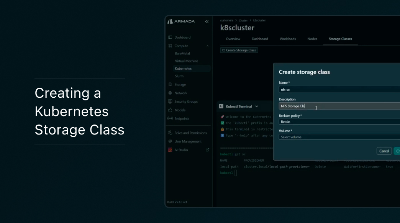400x223 pixels.
Task: Click customera breadcrumb link
Action: click(x=226, y=20)
